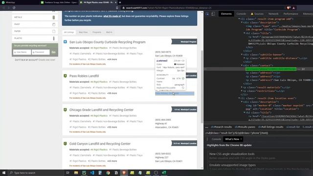313x176 pixels.
Task: Click the Password input field
Action: click(41, 52)
